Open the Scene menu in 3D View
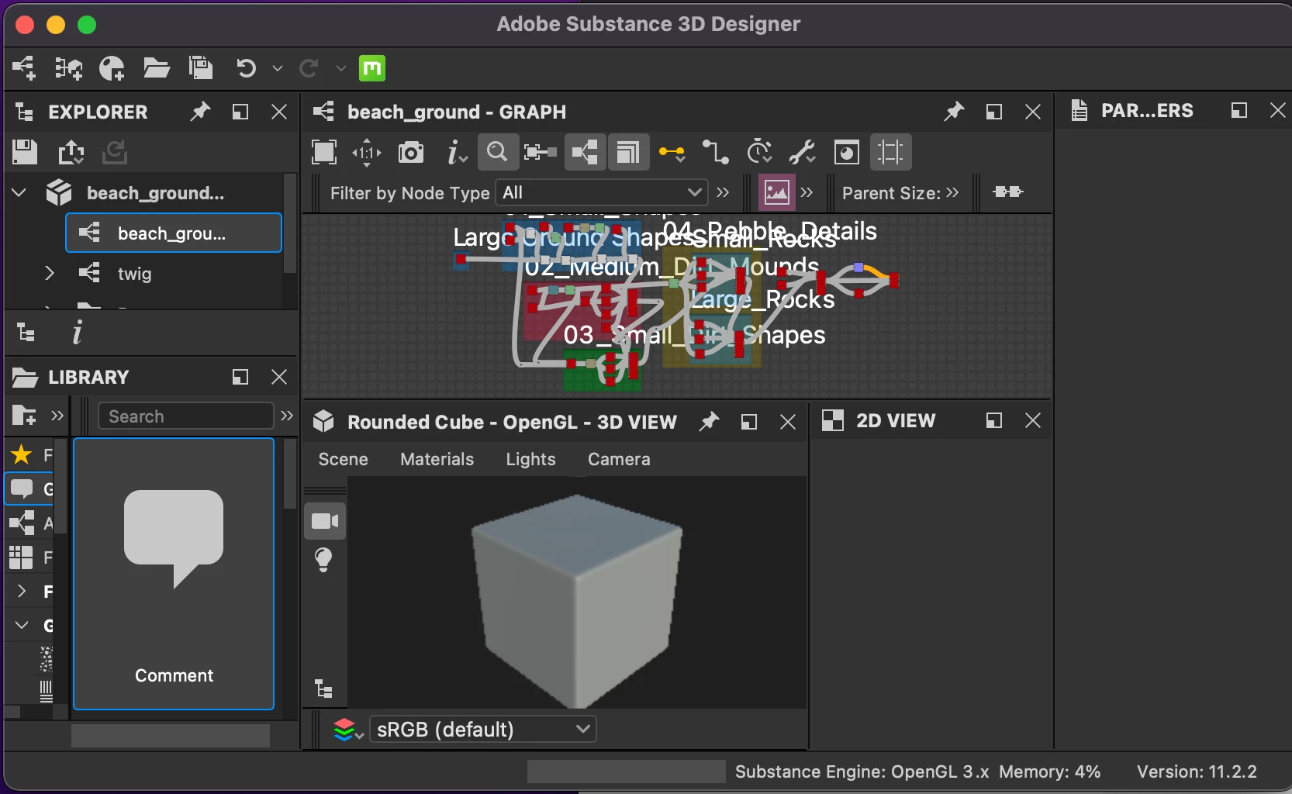Image resolution: width=1292 pixels, height=794 pixels. (343, 459)
